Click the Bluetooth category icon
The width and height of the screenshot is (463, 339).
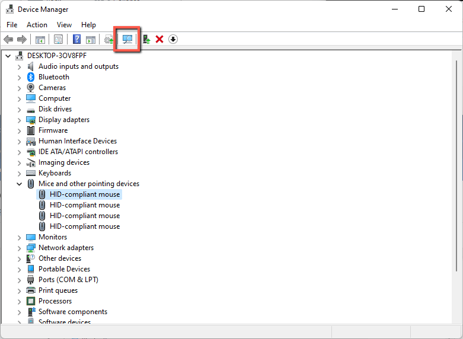(x=31, y=77)
